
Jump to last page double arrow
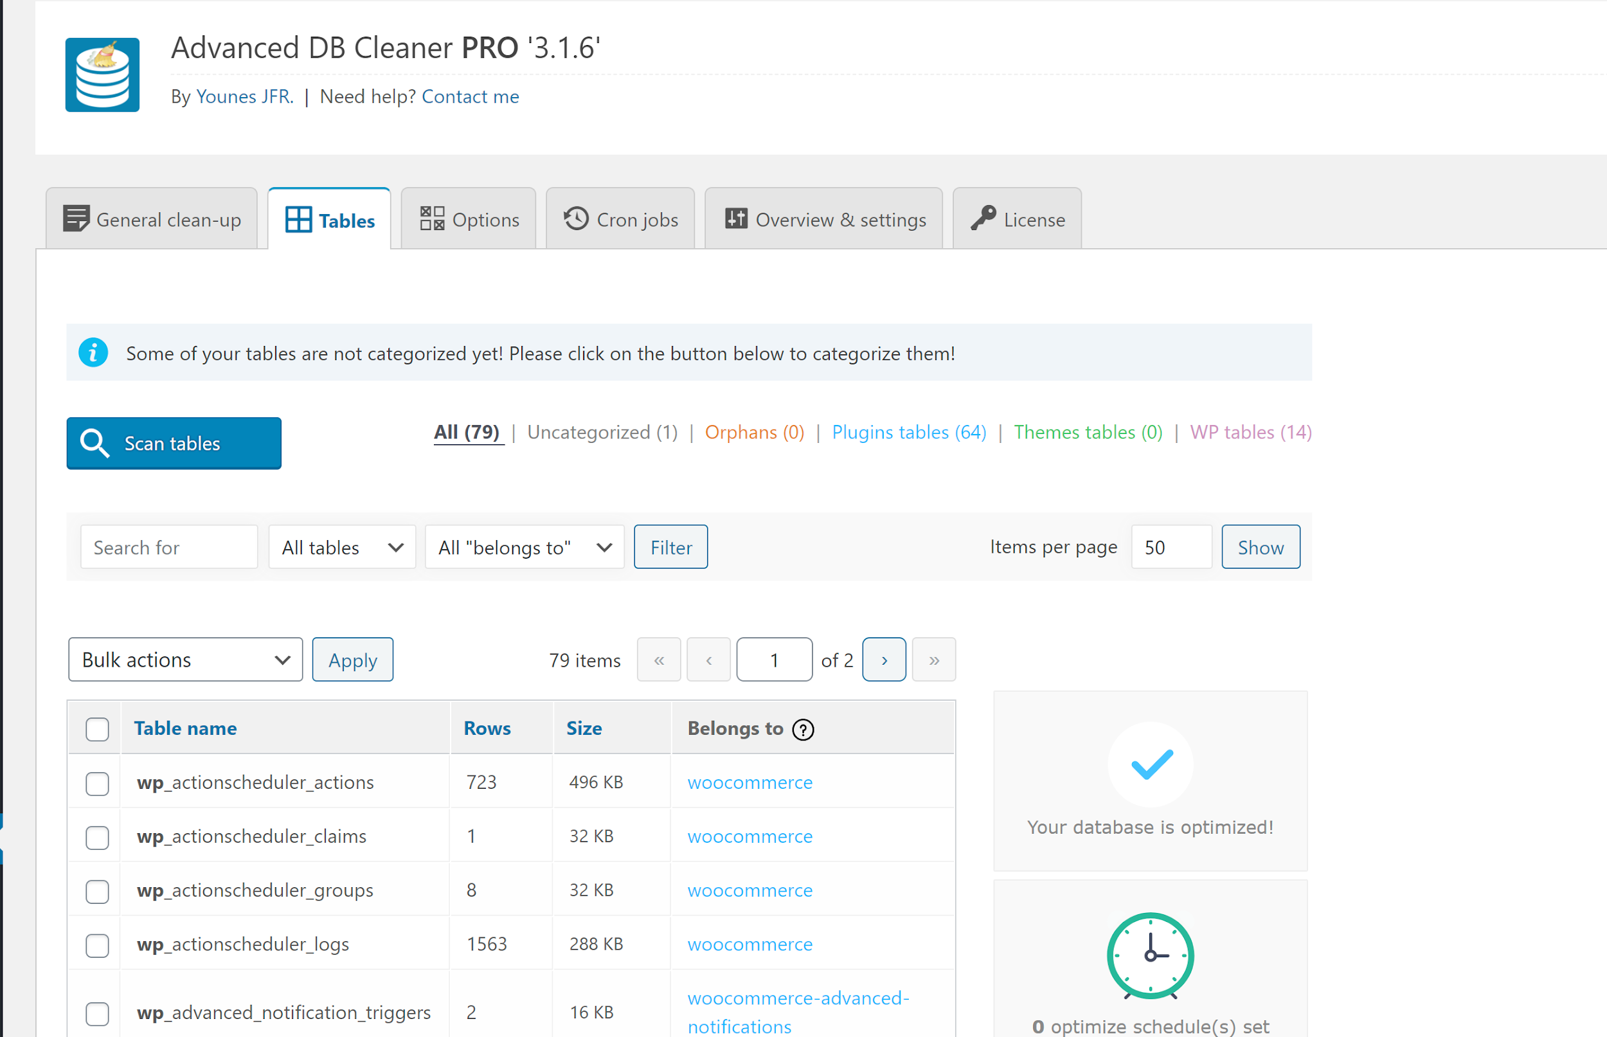934,660
